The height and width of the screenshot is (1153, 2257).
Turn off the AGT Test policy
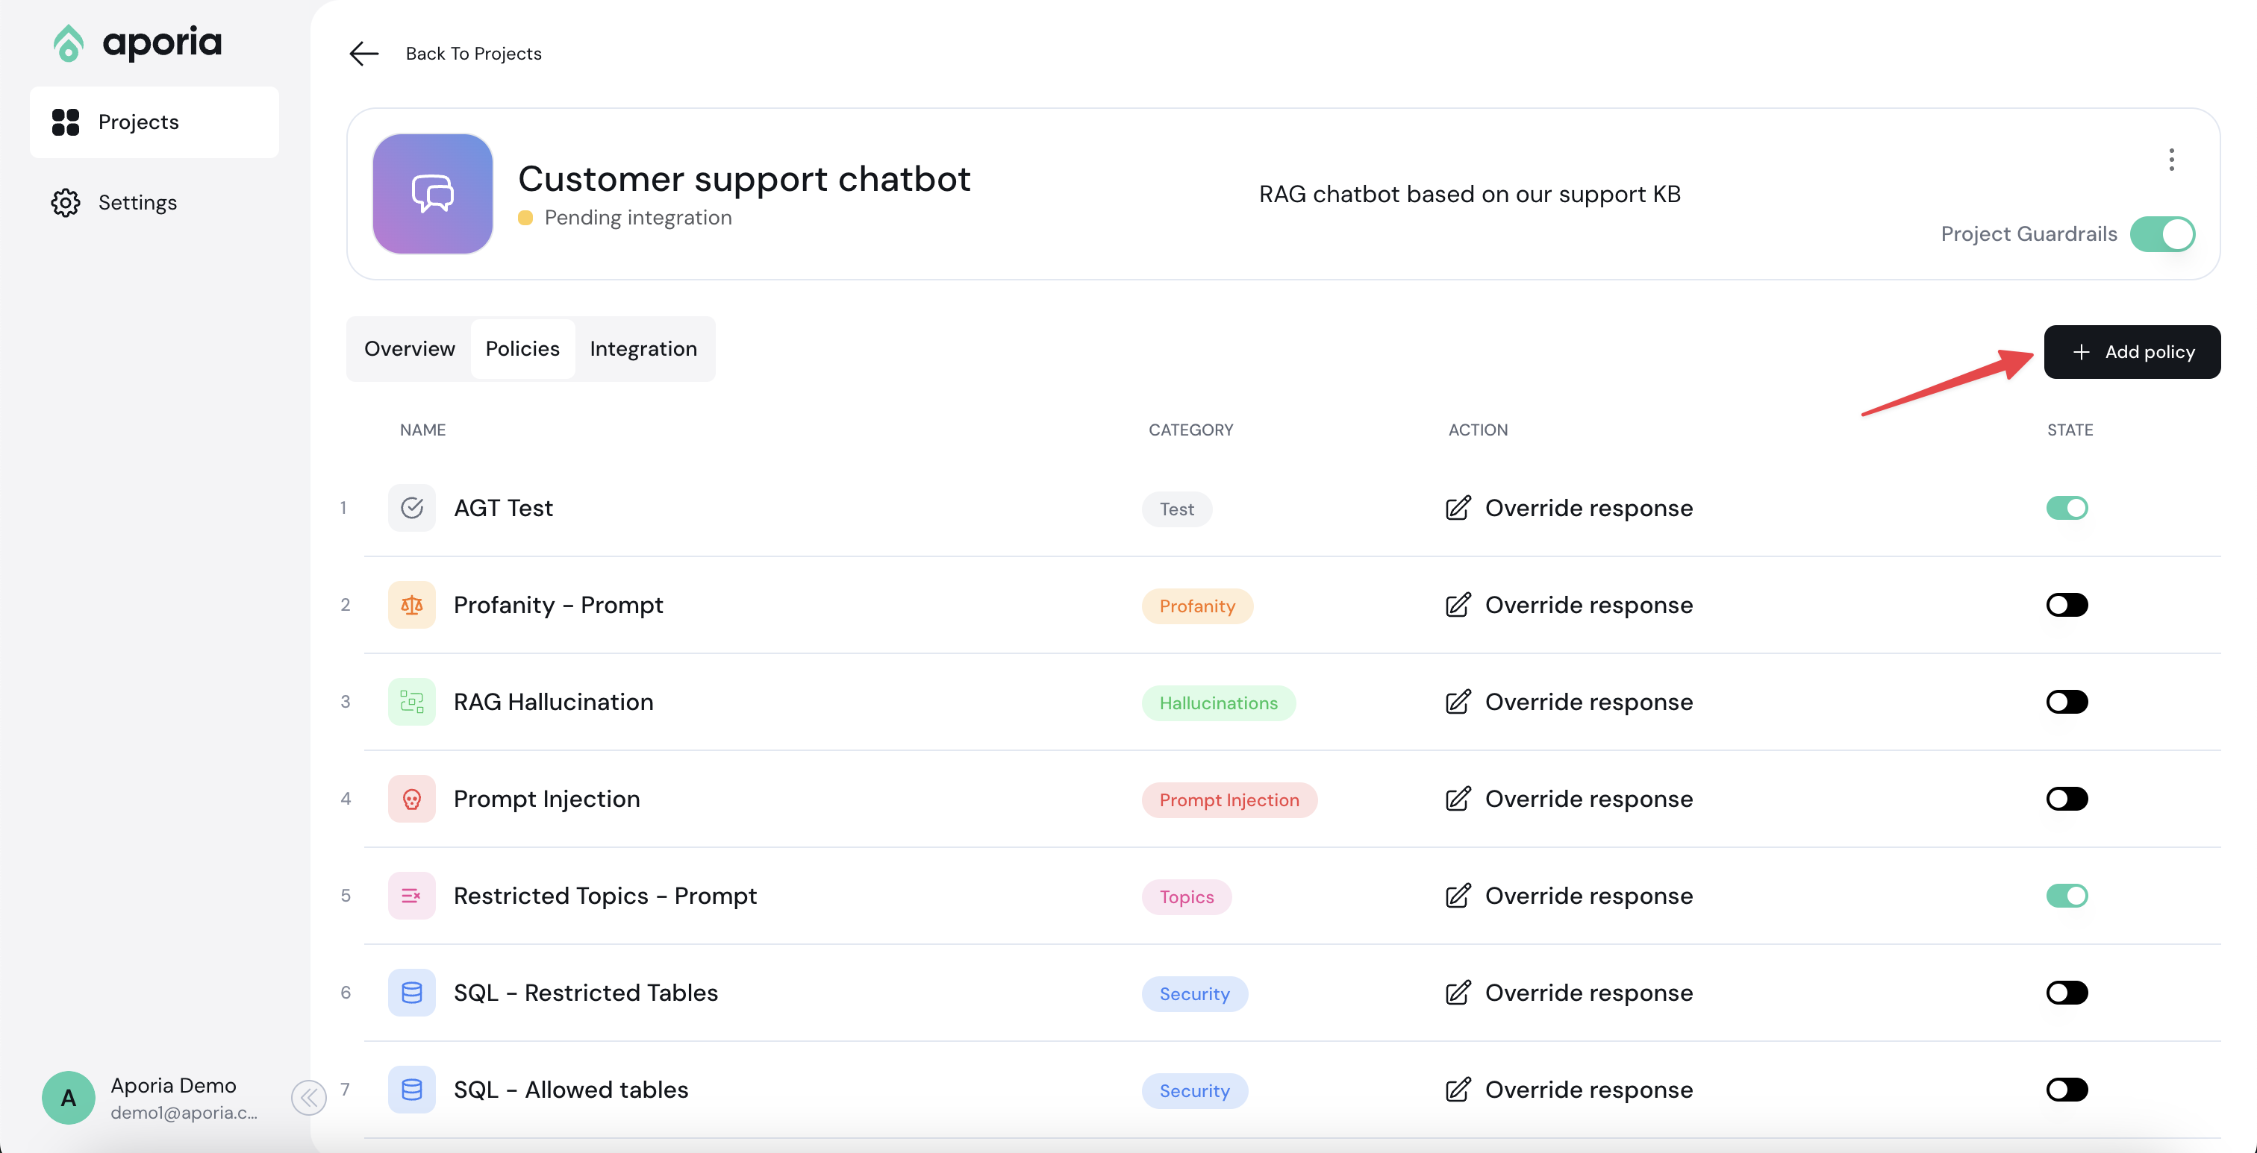tap(2066, 508)
